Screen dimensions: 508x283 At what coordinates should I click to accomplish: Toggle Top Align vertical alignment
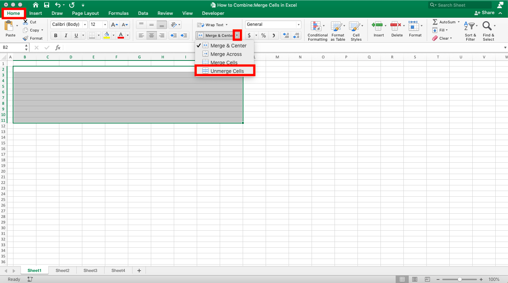[x=141, y=25]
